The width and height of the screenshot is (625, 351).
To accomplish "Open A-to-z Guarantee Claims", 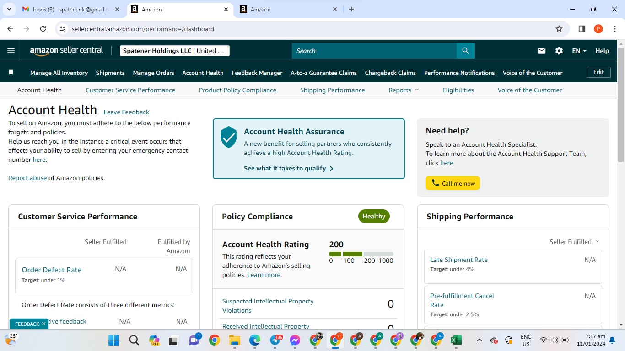I will tap(324, 73).
